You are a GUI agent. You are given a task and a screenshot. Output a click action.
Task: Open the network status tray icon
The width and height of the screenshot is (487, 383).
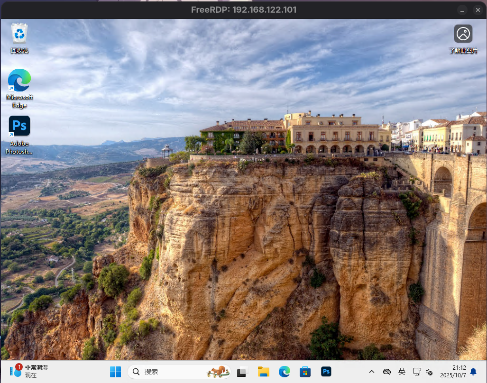click(x=417, y=372)
